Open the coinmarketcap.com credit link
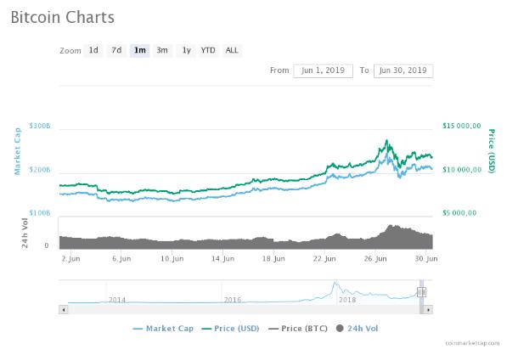518x355 pixels. 472,343
